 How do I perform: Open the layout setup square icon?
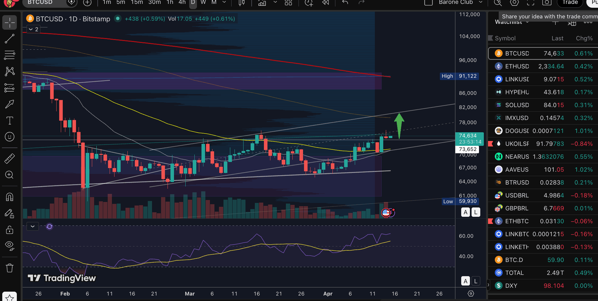(x=428, y=3)
